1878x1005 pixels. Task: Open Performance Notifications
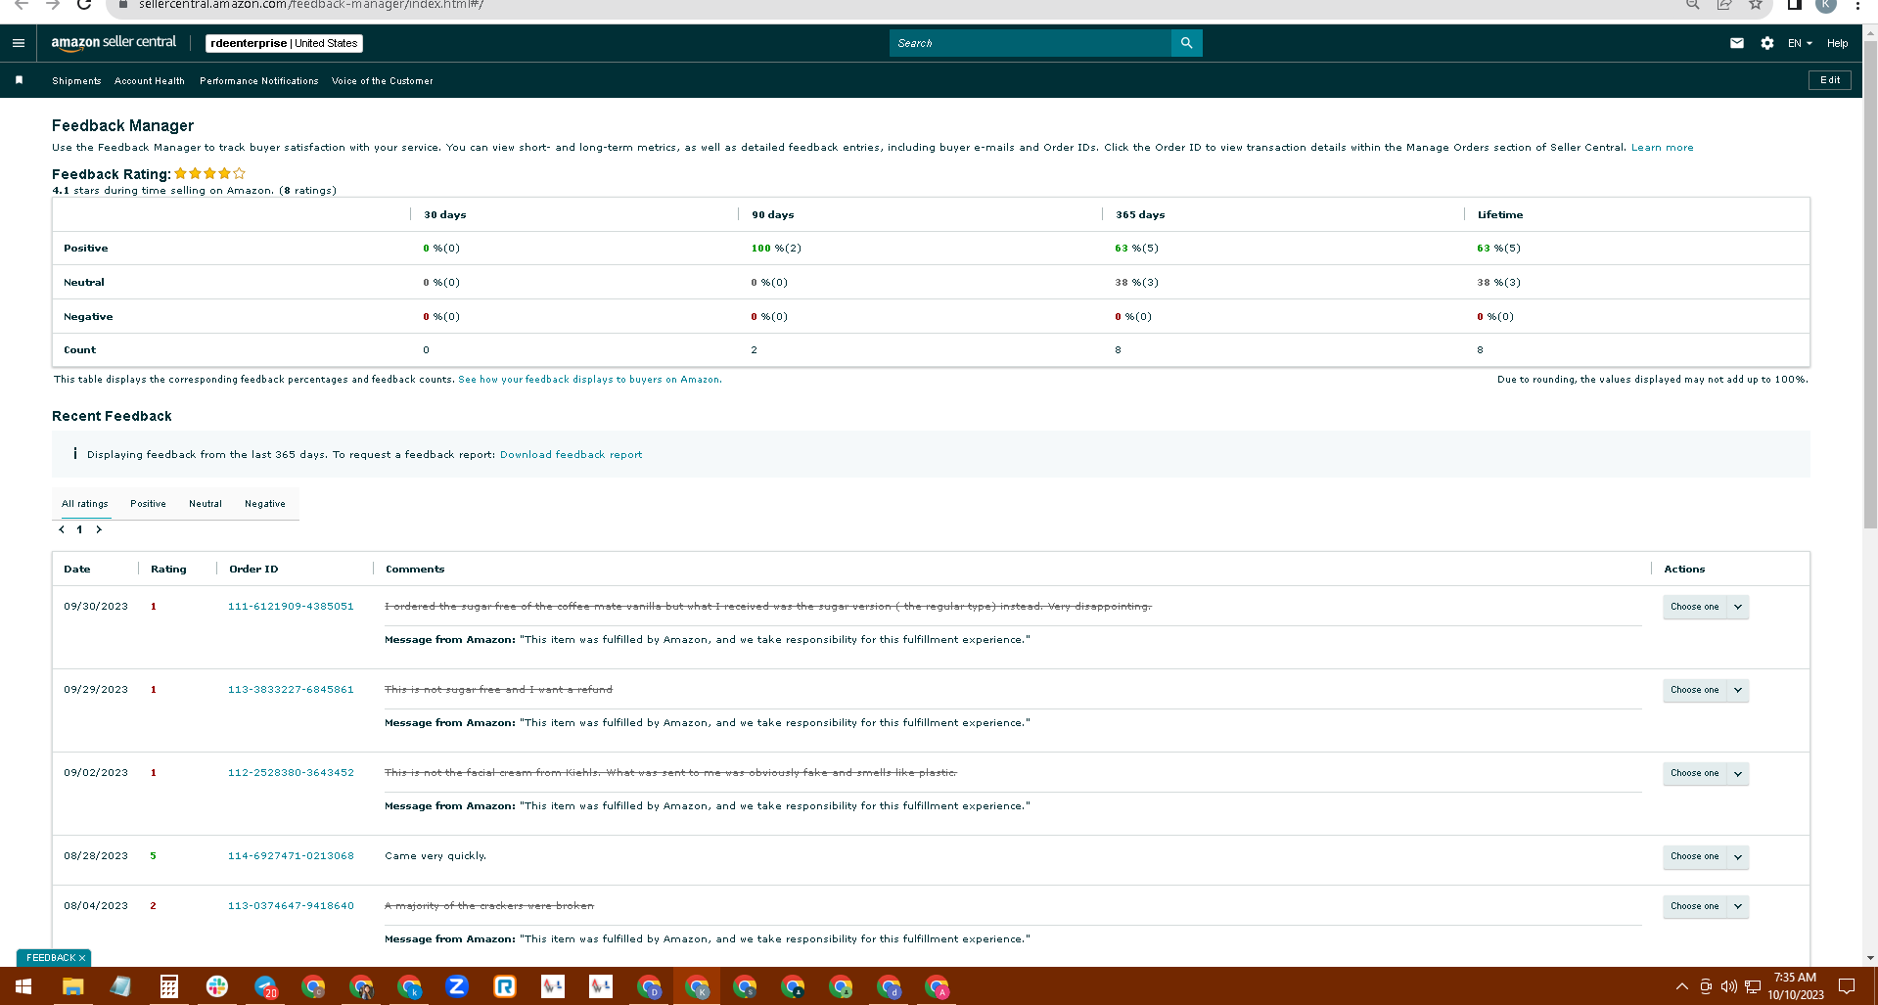(x=259, y=81)
